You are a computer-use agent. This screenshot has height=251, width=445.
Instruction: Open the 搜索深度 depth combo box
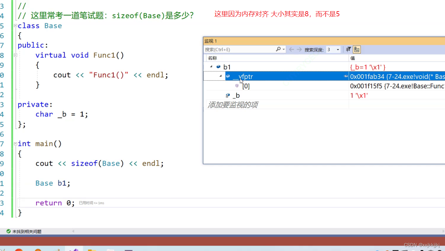point(333,49)
